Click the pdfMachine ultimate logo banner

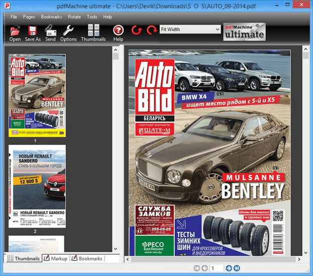[x=245, y=31]
